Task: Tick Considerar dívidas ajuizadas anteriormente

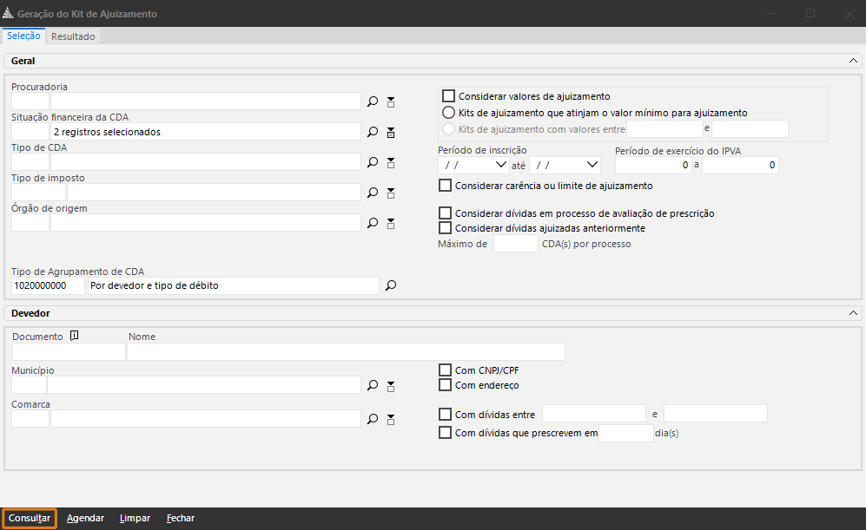Action: pos(446,228)
